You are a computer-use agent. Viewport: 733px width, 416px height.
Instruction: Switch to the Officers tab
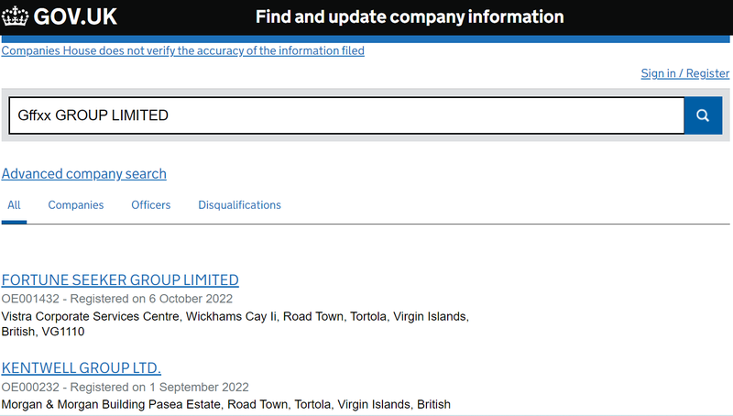[x=150, y=205]
